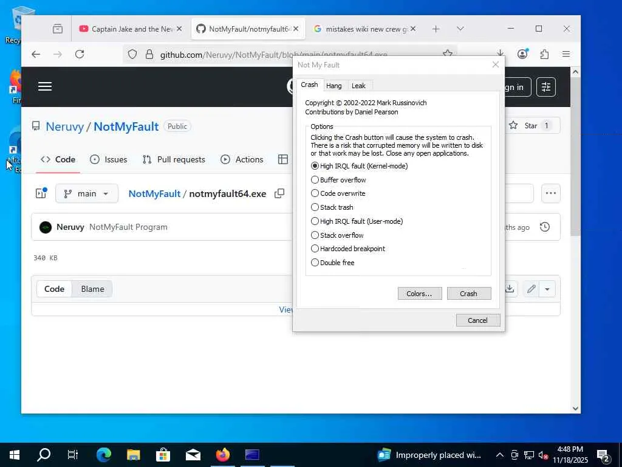Open Firefox downloads panel
Screen dimensions: 622x467
[501, 54]
